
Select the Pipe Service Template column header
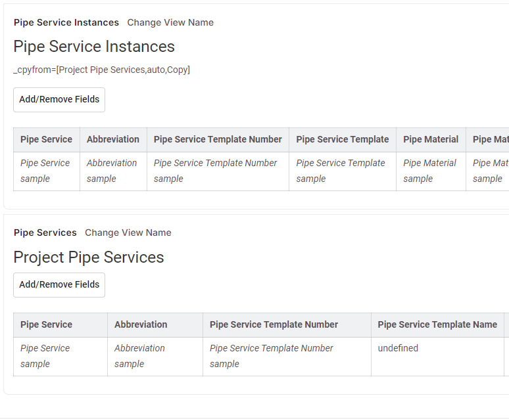342,139
